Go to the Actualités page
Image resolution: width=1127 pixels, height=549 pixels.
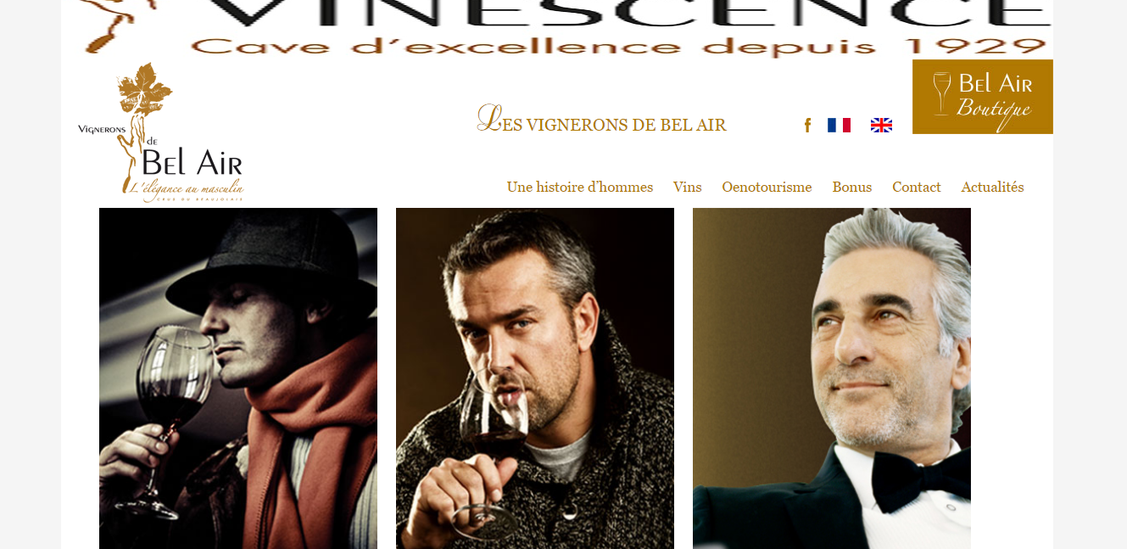[x=992, y=187]
